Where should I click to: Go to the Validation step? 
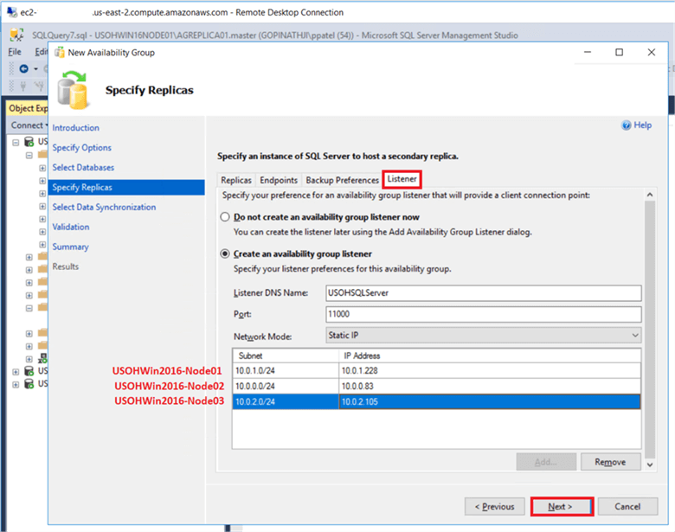pyautogui.click(x=71, y=227)
